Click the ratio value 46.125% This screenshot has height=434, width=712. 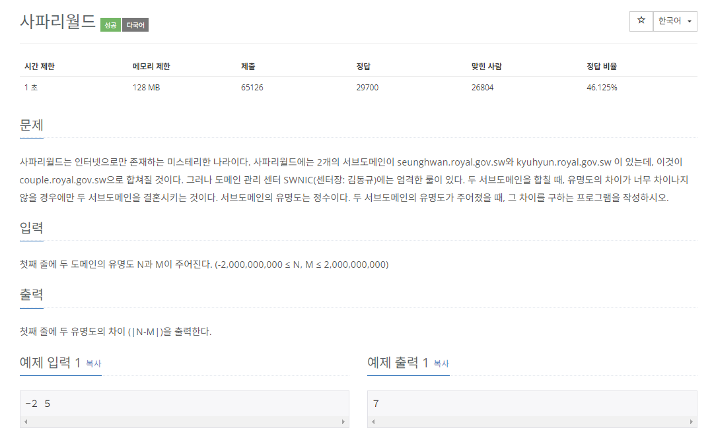tap(602, 88)
